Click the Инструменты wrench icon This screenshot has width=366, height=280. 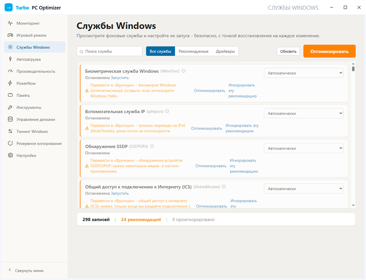coord(10,107)
